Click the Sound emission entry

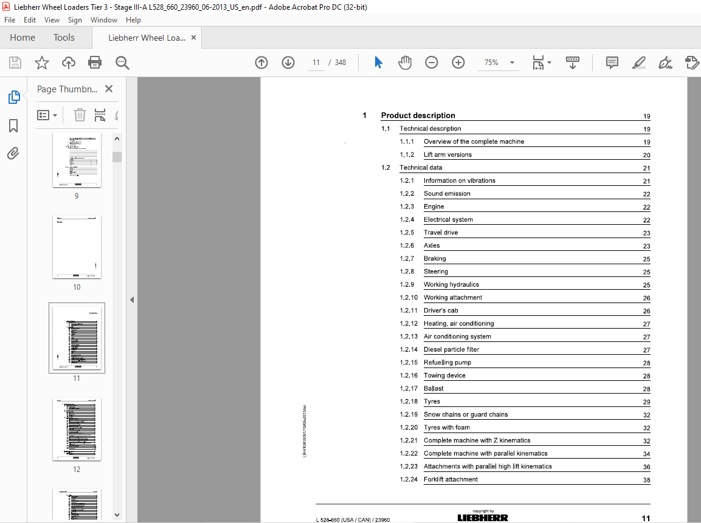tap(447, 193)
